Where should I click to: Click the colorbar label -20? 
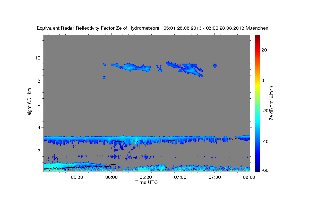[265, 111]
